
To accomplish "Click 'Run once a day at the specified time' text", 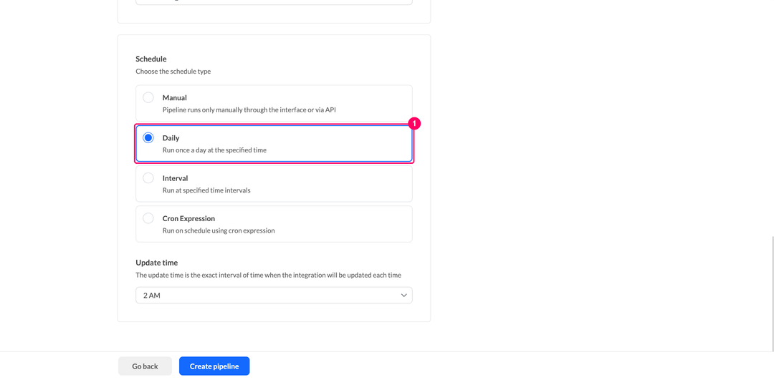I will [215, 150].
